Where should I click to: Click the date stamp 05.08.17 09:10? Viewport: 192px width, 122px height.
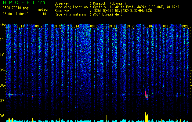click(16, 14)
